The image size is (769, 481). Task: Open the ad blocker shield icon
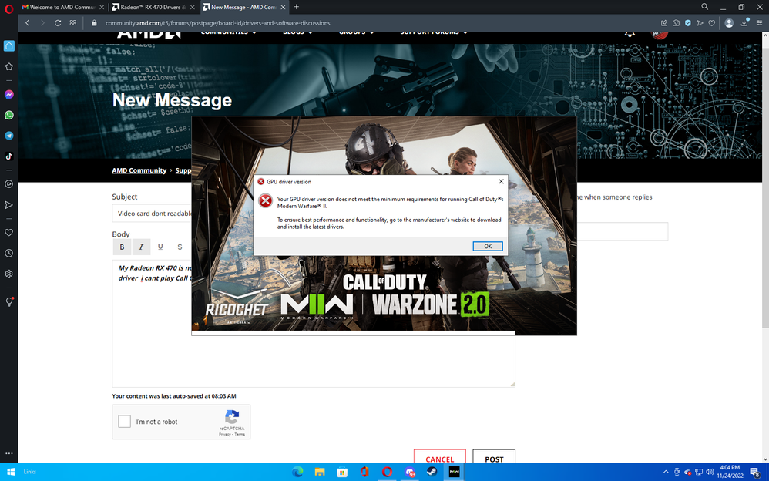coord(688,23)
